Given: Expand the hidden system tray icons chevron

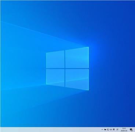Looking at the screenshot, I should coord(102,129).
